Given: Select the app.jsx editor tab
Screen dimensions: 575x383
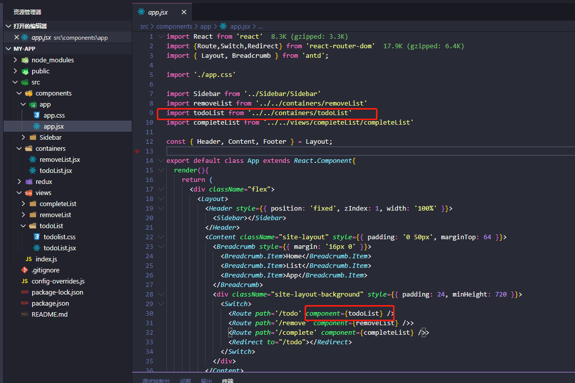Looking at the screenshot, I should [162, 12].
